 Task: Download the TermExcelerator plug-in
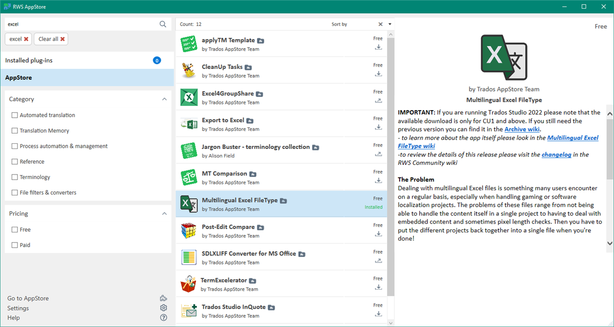(378, 287)
